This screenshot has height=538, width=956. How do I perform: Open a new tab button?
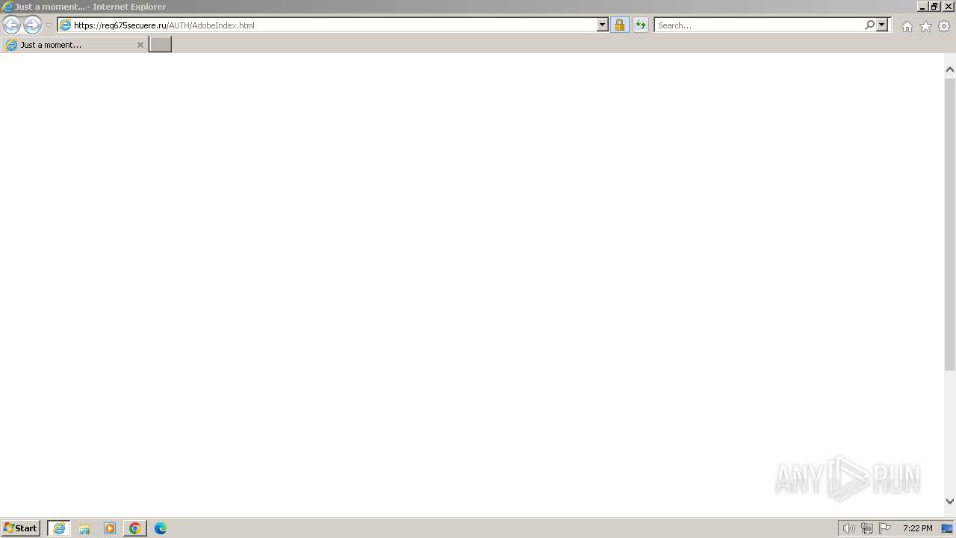tap(160, 45)
